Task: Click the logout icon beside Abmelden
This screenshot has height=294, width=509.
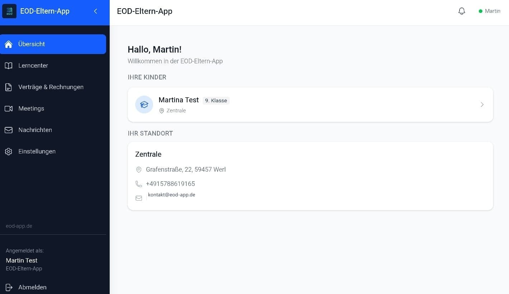Action: coord(9,287)
